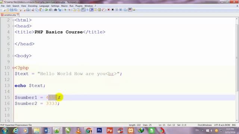Click the Replace toolbar icon
Viewport: 239px width, 134px height.
pos(60,10)
